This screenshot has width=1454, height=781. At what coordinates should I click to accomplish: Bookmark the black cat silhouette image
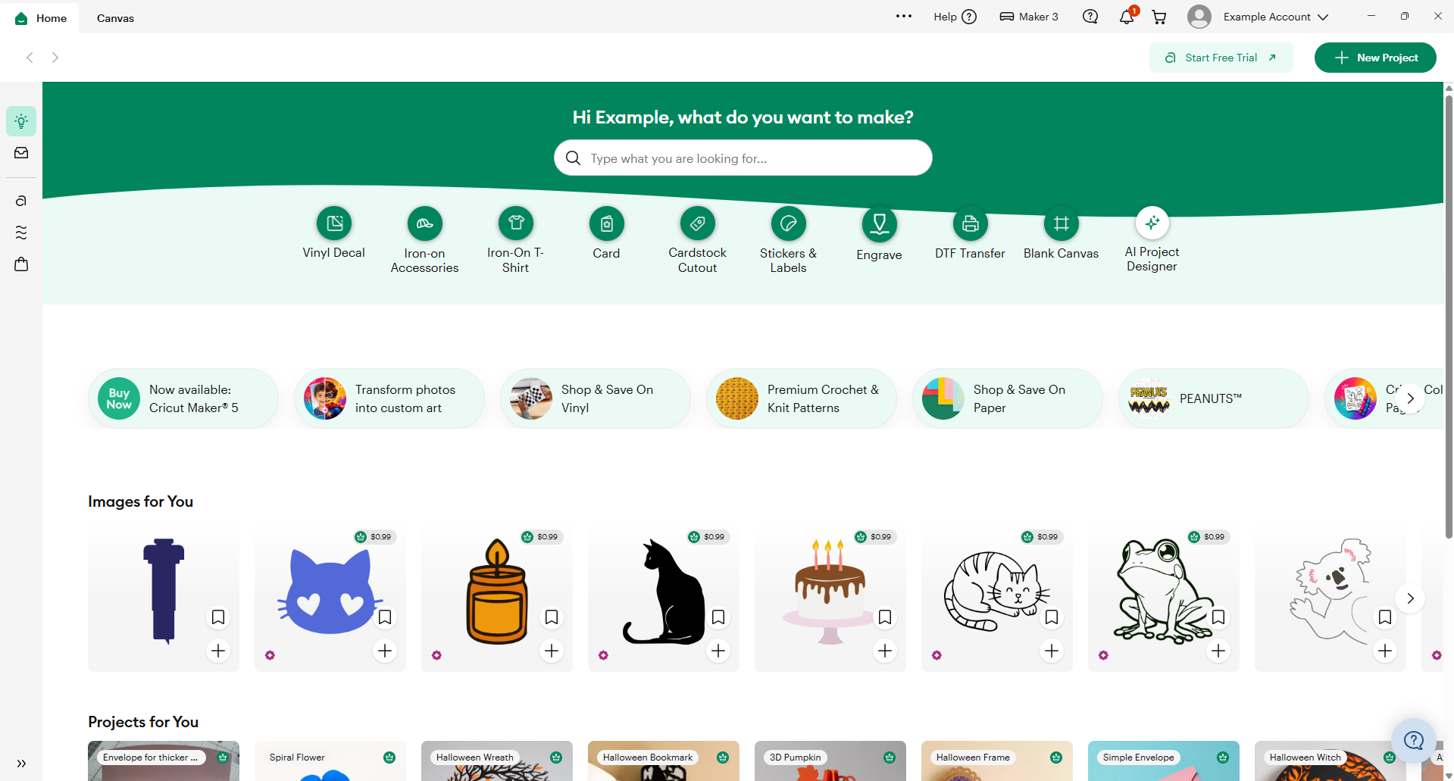[x=718, y=617]
